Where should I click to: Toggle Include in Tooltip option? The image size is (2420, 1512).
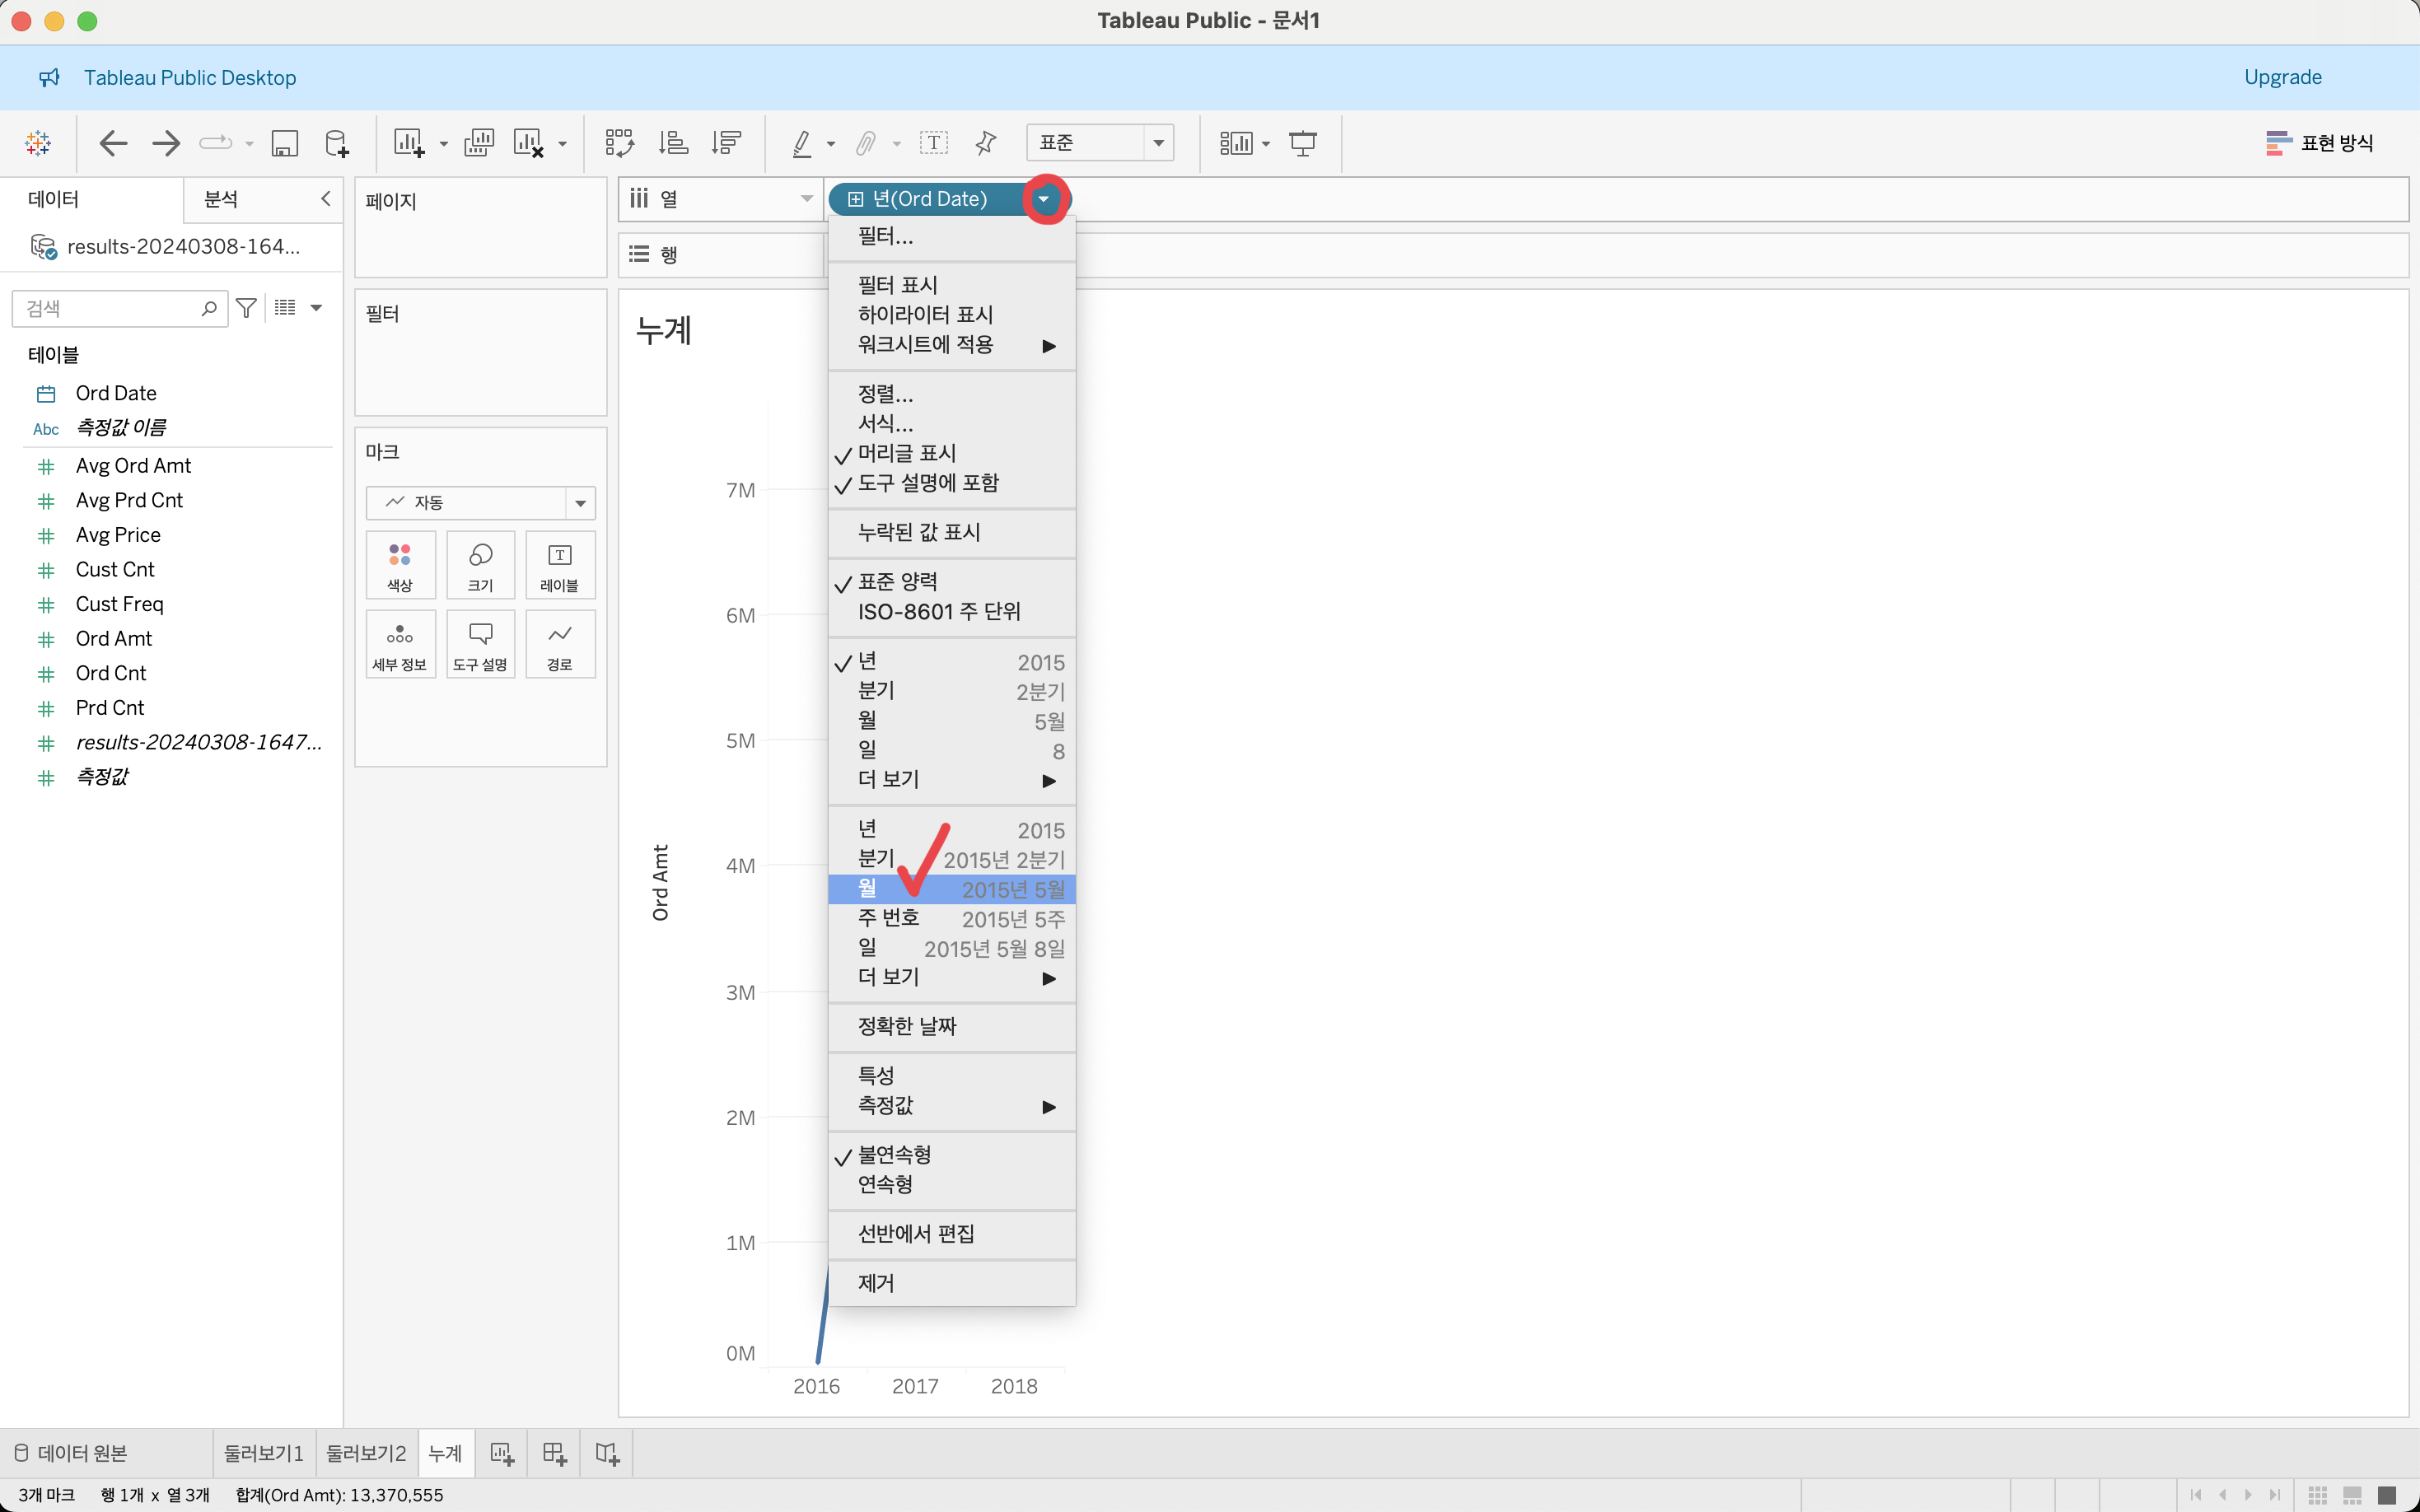coord(927,483)
